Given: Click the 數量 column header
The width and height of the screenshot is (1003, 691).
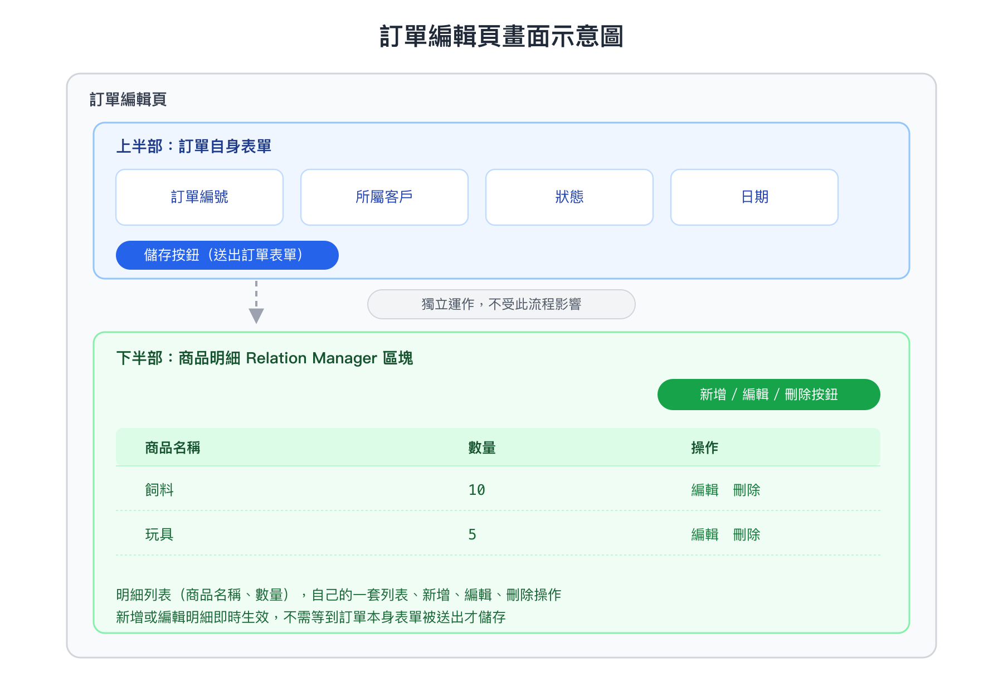Looking at the screenshot, I should 482,447.
